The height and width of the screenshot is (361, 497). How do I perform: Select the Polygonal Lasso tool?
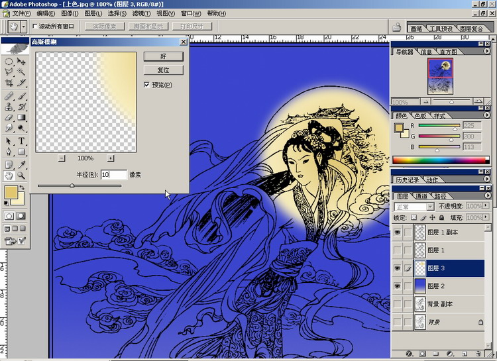(9, 72)
